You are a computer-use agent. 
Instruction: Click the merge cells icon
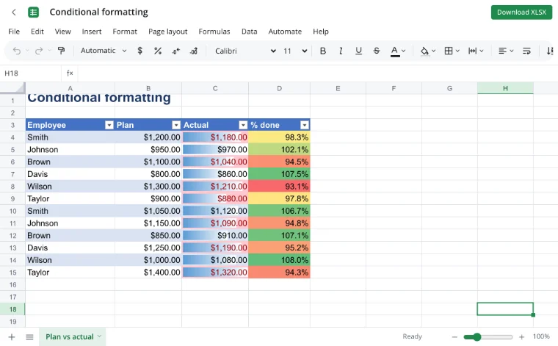[x=472, y=51]
